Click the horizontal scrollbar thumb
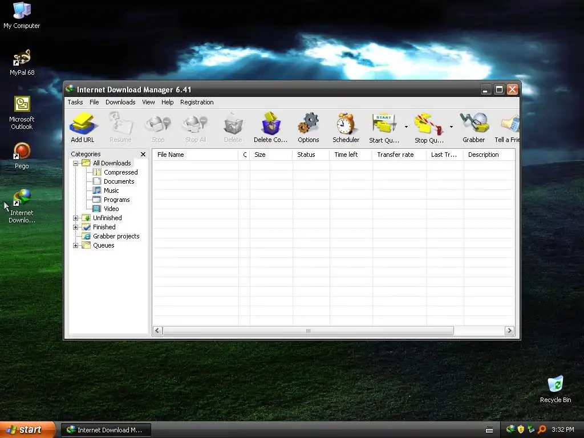The image size is (584, 438). click(x=308, y=331)
